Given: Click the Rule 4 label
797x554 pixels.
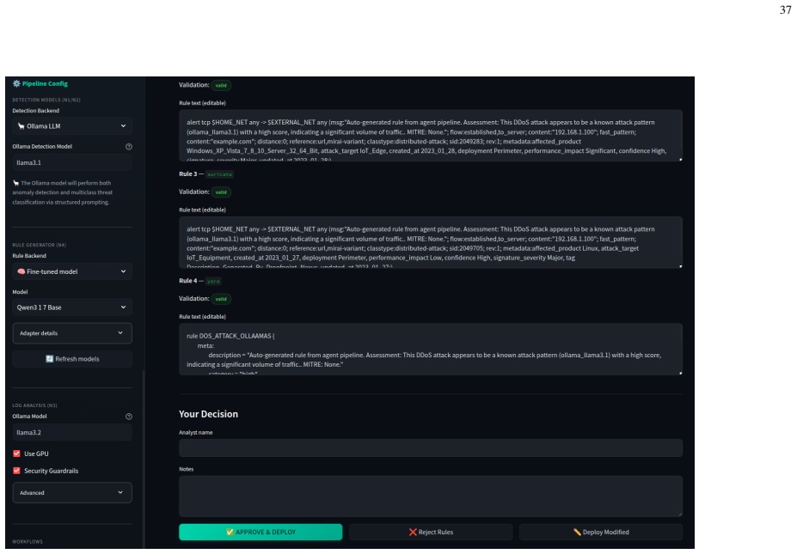Looking at the screenshot, I should click(x=187, y=280).
